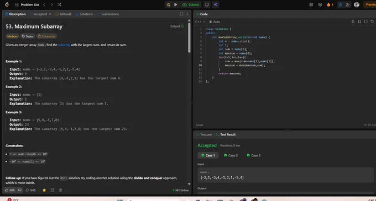This screenshot has height=201, width=376.
Task: Click the help question mark icon
Action: click(60, 190)
